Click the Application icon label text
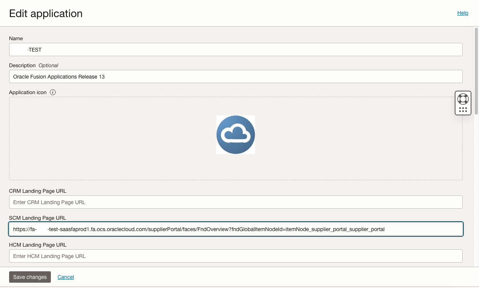Viewport: 479px width, 288px height. coord(28,92)
